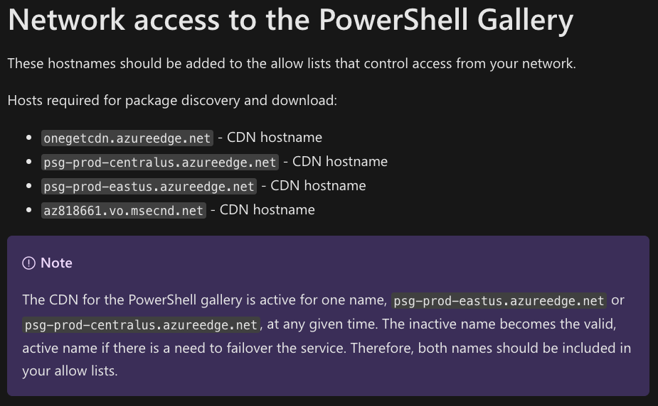The image size is (658, 406).
Task: Click the bullet point before onegetcdn.azureedge.net
Action: coord(29,138)
